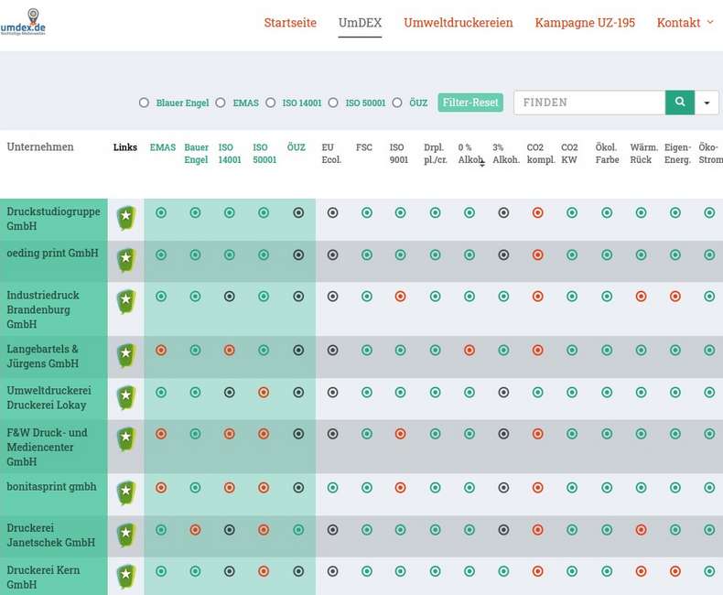
Task: Click the oeding print GmbH company name
Action: point(52,253)
